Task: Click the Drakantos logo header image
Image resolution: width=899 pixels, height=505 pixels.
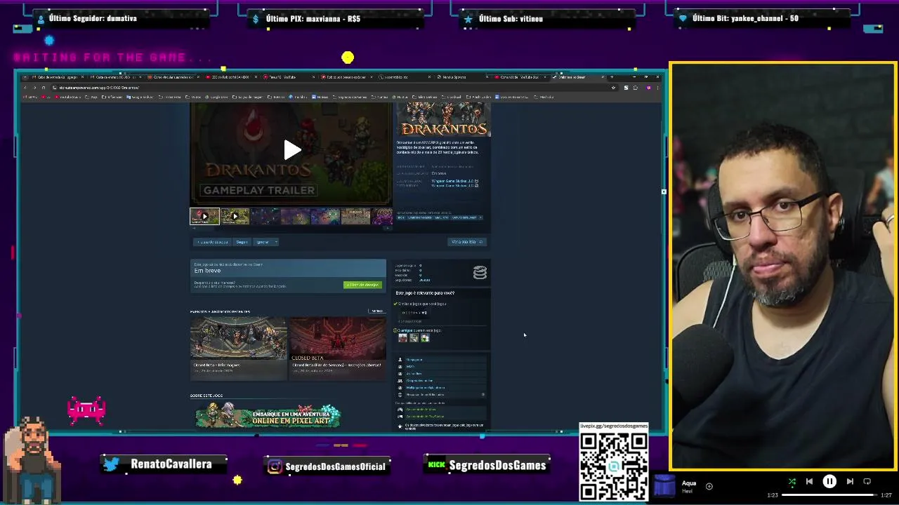Action: (443, 119)
